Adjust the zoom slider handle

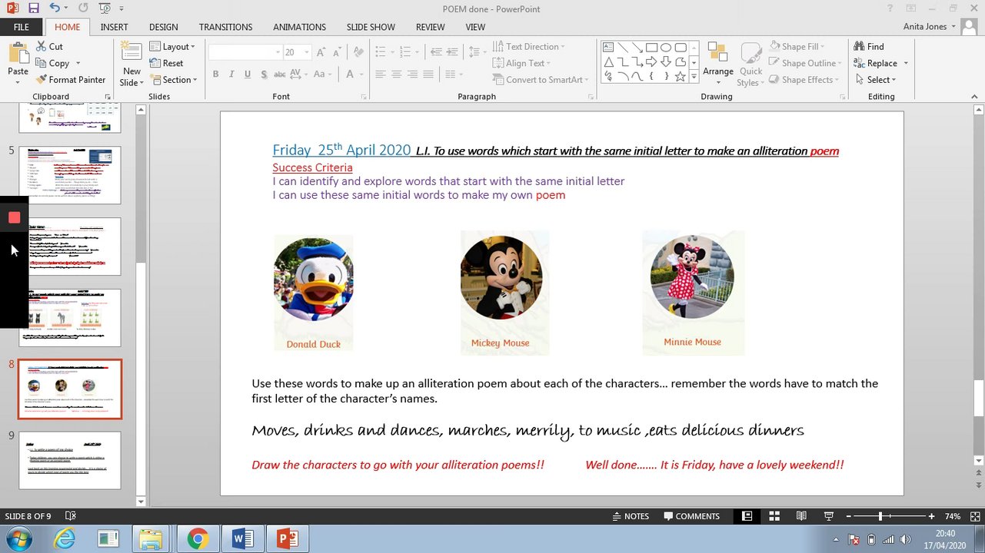coord(880,516)
